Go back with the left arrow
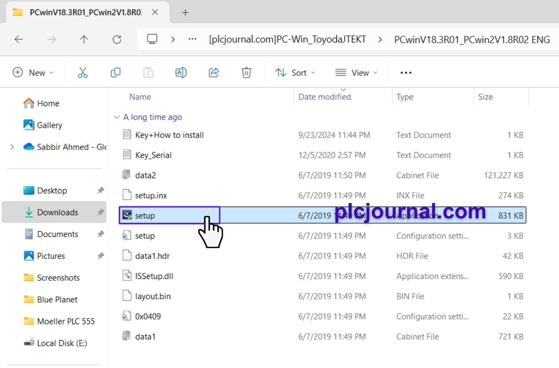 19,39
